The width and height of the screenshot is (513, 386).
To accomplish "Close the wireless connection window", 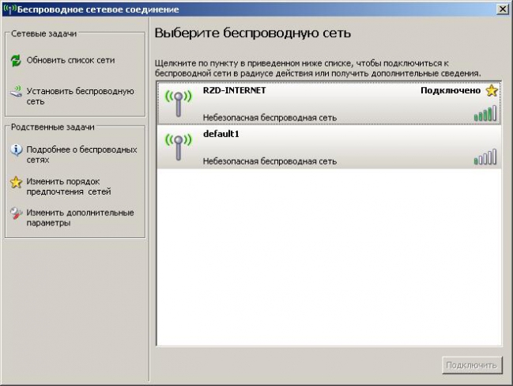I will click(x=503, y=9).
